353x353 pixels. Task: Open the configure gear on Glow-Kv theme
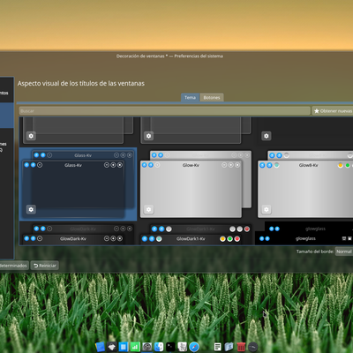tap(148, 209)
